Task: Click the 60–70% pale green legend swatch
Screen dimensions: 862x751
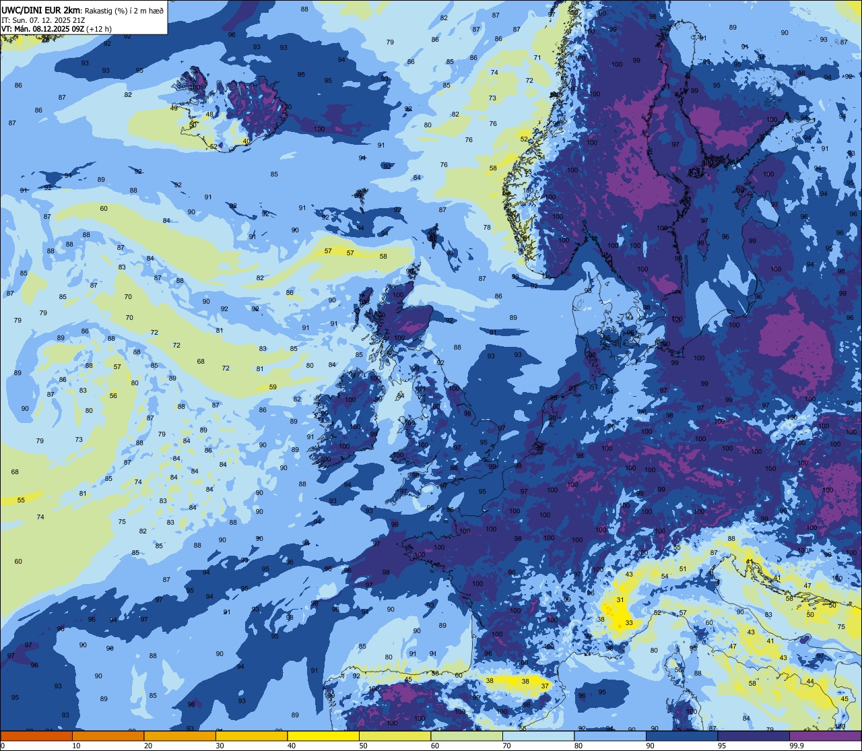Action: [467, 736]
